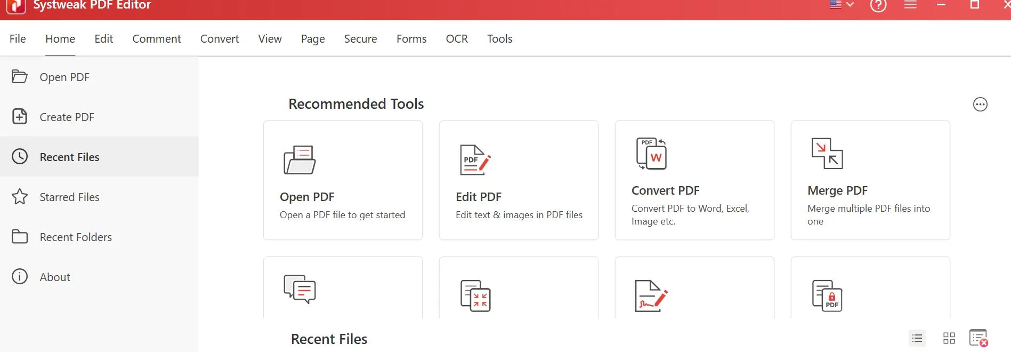The image size is (1011, 352).
Task: Click the sign PDF tool icon
Action: pyautogui.click(x=651, y=296)
